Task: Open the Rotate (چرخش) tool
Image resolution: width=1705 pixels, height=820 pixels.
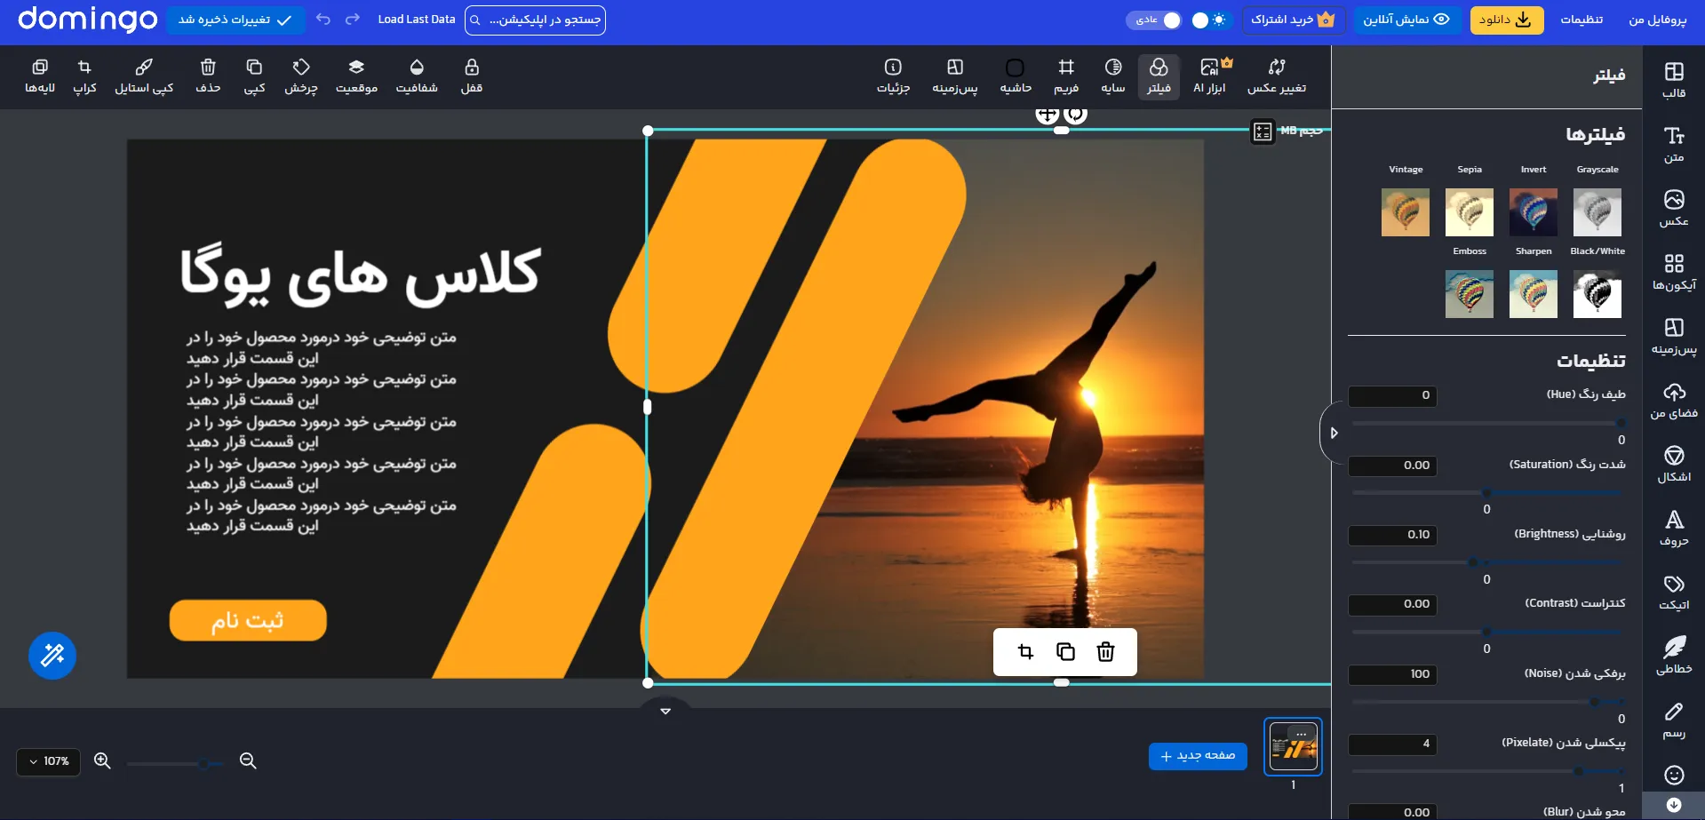Action: [x=301, y=76]
